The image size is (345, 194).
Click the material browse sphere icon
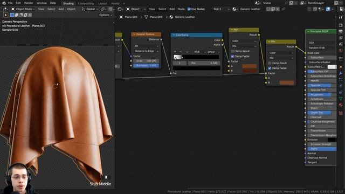point(235,9)
